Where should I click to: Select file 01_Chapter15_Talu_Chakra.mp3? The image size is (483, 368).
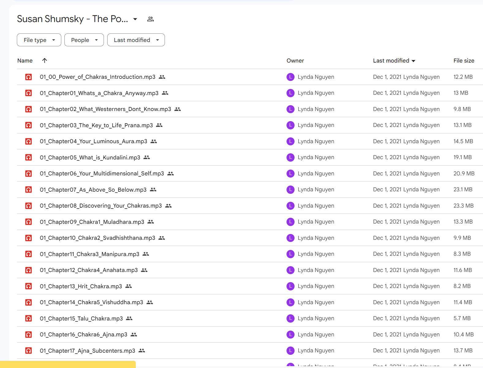[x=81, y=318]
